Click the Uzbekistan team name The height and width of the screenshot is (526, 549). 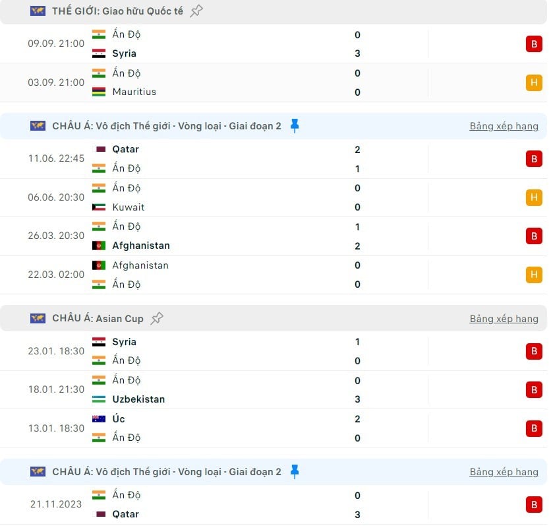(x=138, y=399)
